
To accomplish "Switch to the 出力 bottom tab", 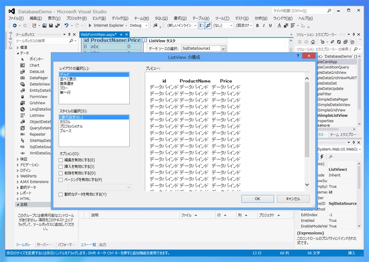I will pos(103,245).
